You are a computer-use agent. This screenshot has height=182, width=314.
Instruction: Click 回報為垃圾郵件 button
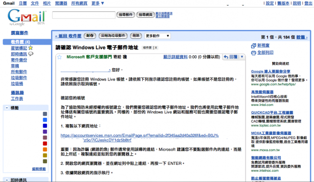[113, 36]
